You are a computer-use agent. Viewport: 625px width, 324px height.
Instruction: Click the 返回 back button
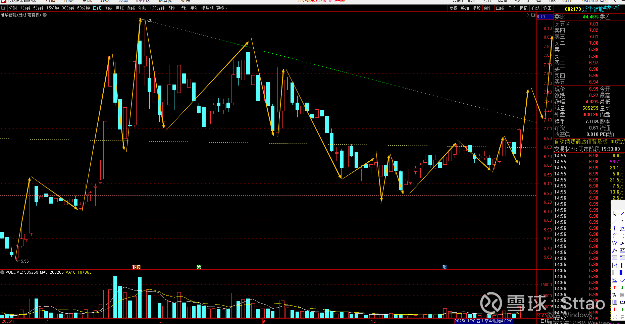pos(548,8)
